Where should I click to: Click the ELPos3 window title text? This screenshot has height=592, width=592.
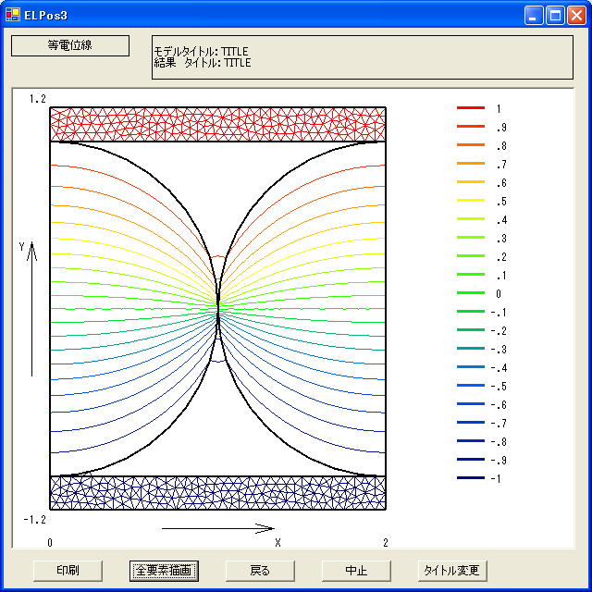point(45,16)
